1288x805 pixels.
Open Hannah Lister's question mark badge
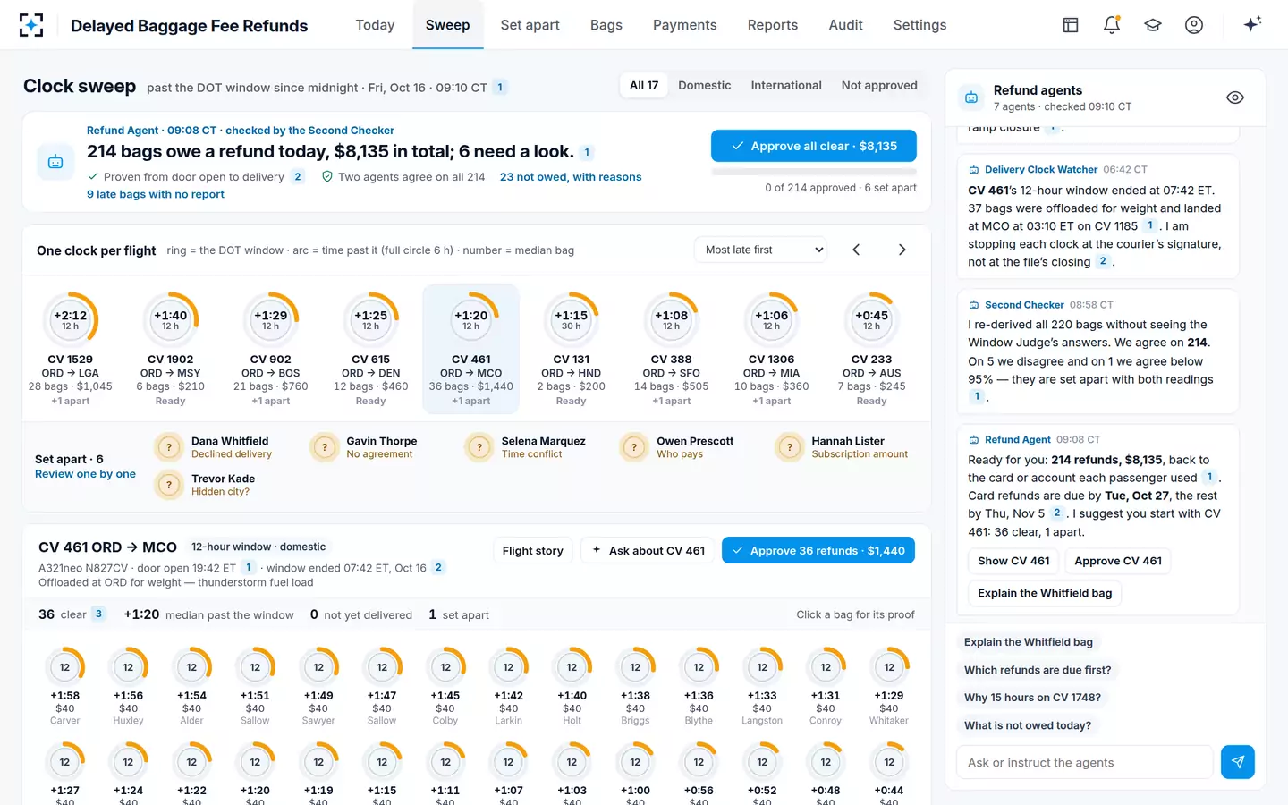point(790,447)
